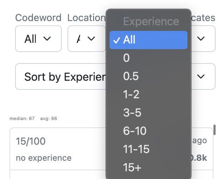Open the Location dropdown
This screenshot has height=179, width=217.
click(87, 39)
